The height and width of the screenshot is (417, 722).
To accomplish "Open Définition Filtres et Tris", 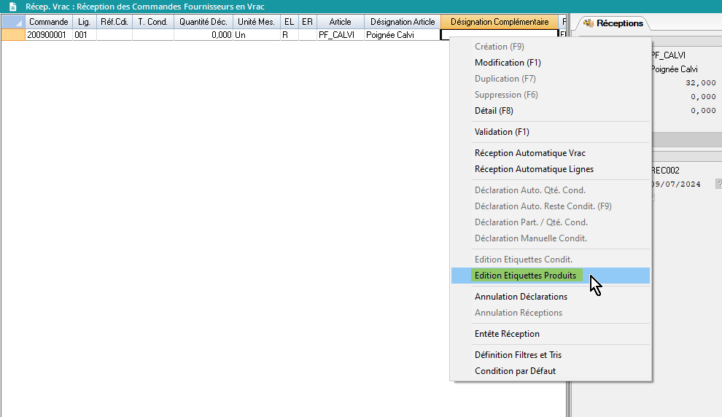I will click(x=518, y=355).
